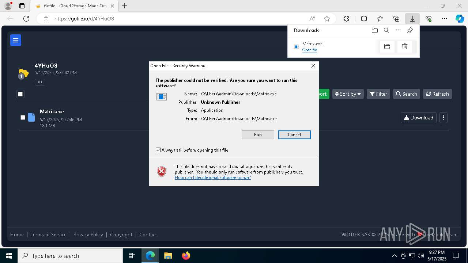Click the 4YHuO8 folder icon
468x263 pixels.
tap(23, 73)
